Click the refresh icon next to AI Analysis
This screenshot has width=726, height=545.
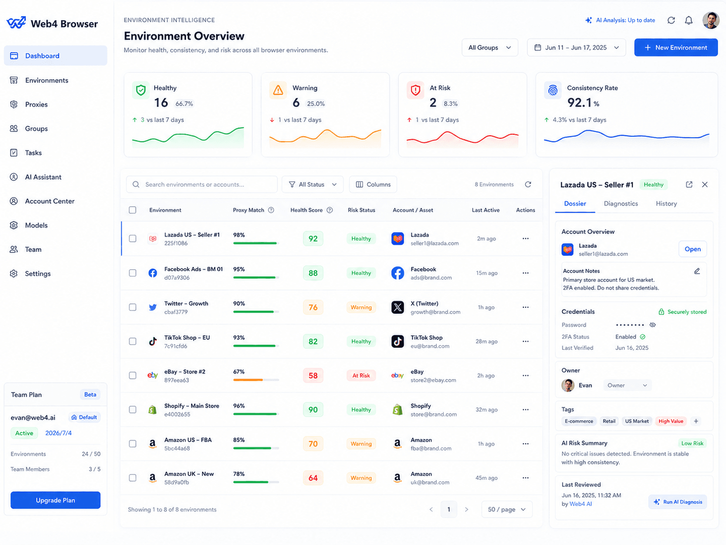[671, 21]
